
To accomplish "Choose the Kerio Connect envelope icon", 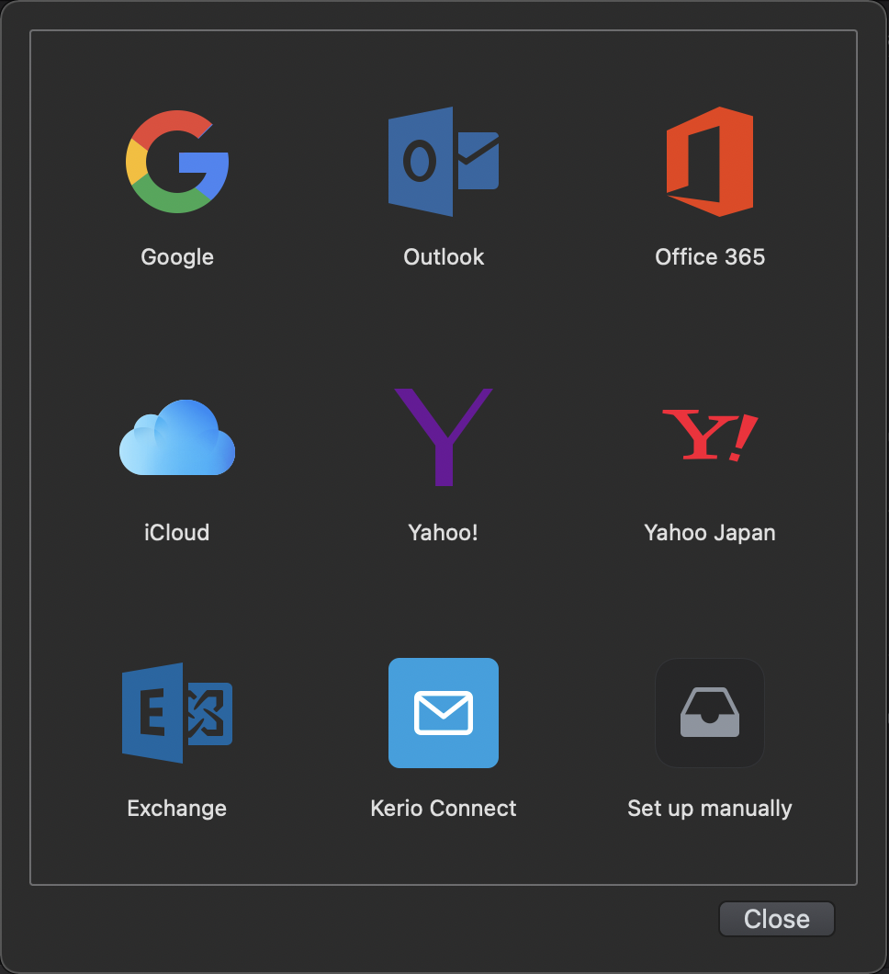I will [444, 713].
